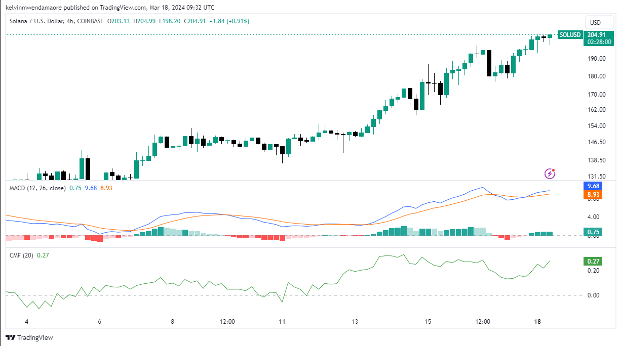
Task: Click the green 0.75 histogram value tag
Action: [x=594, y=232]
